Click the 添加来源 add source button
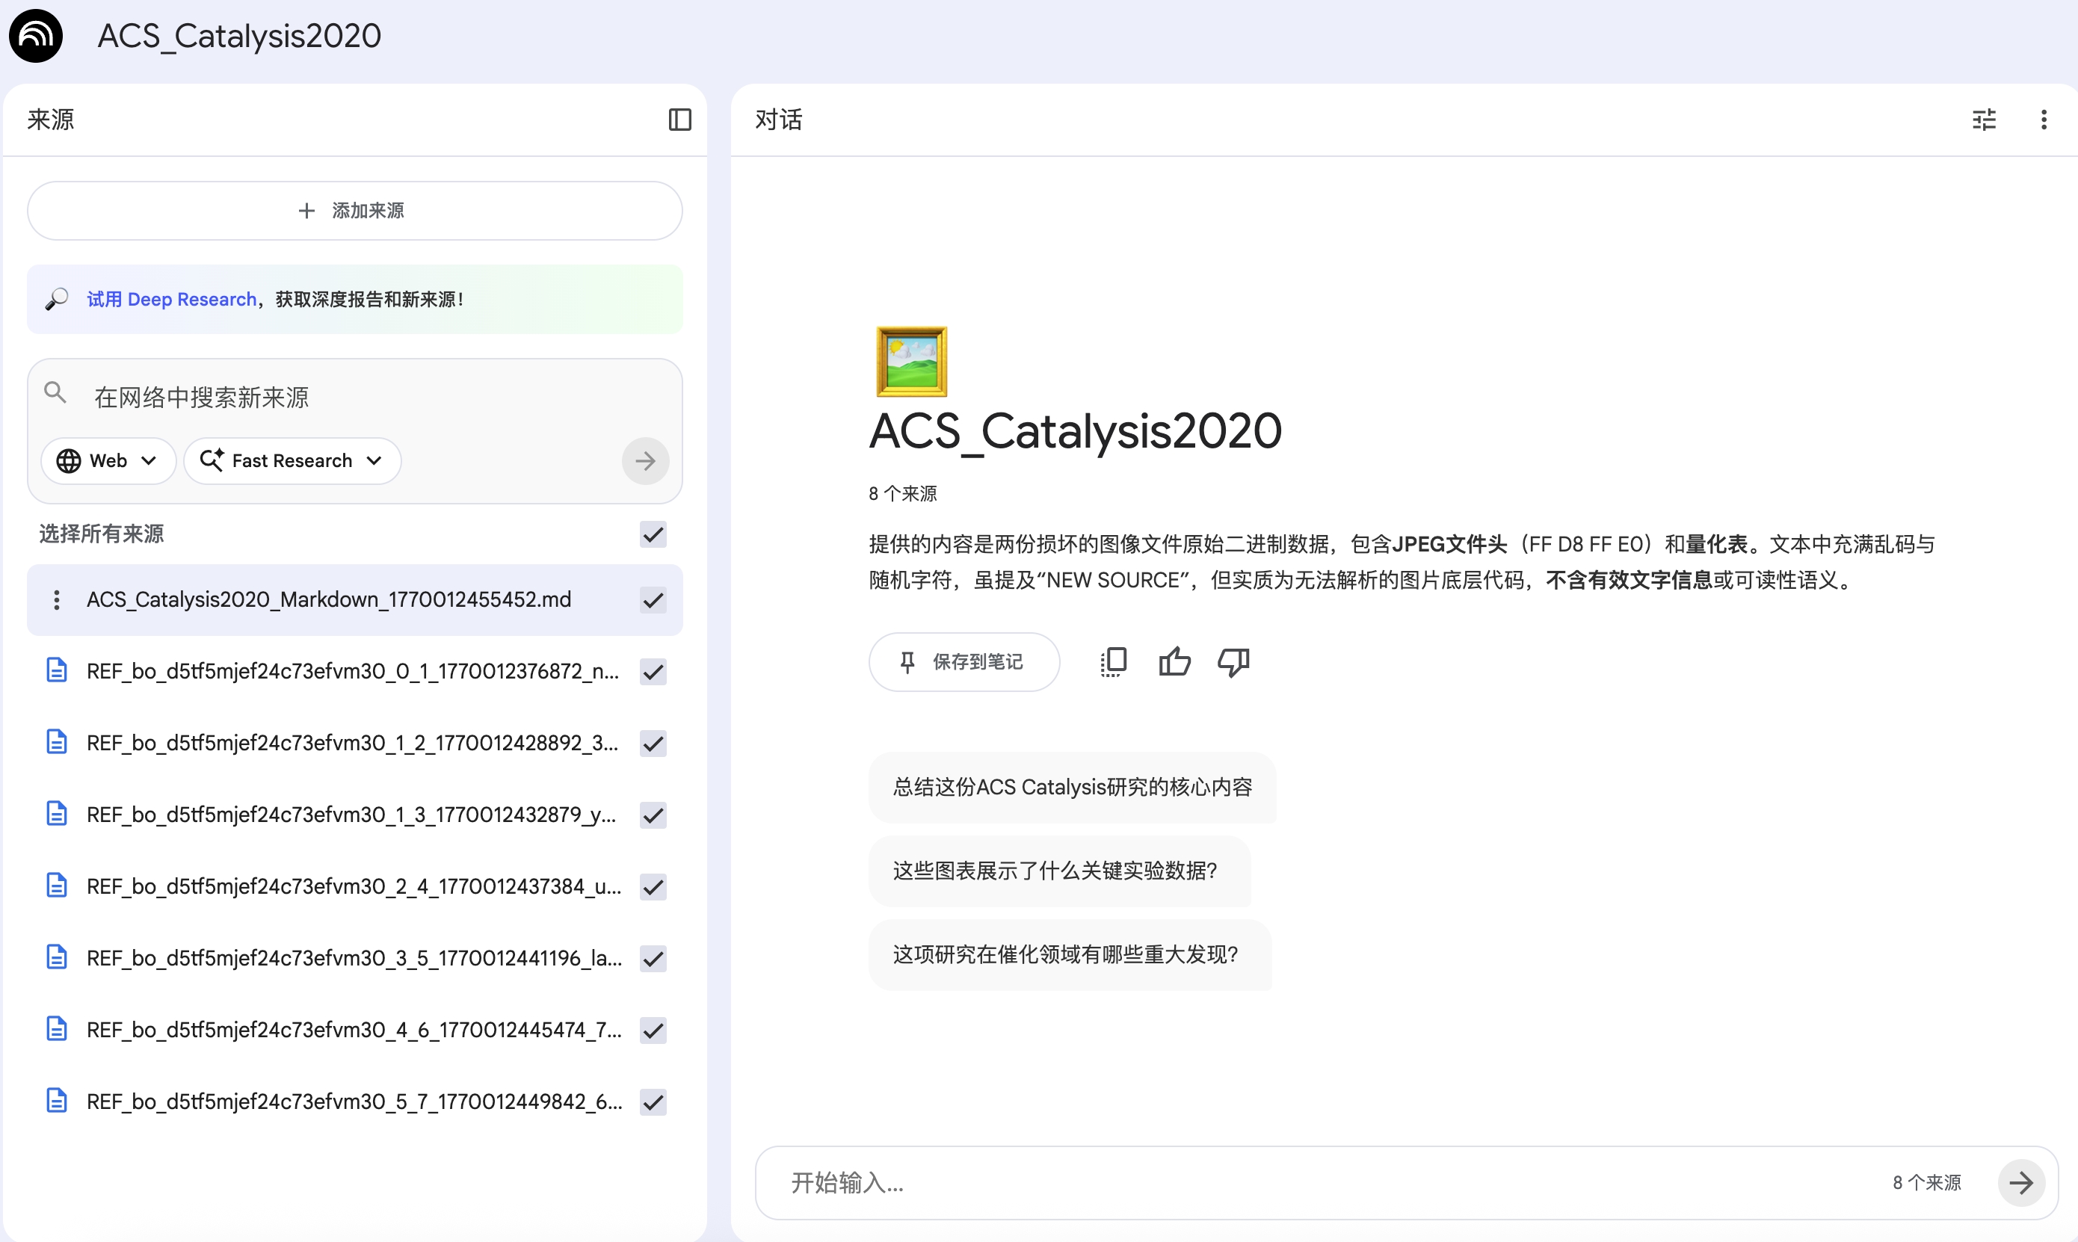 tap(353, 210)
